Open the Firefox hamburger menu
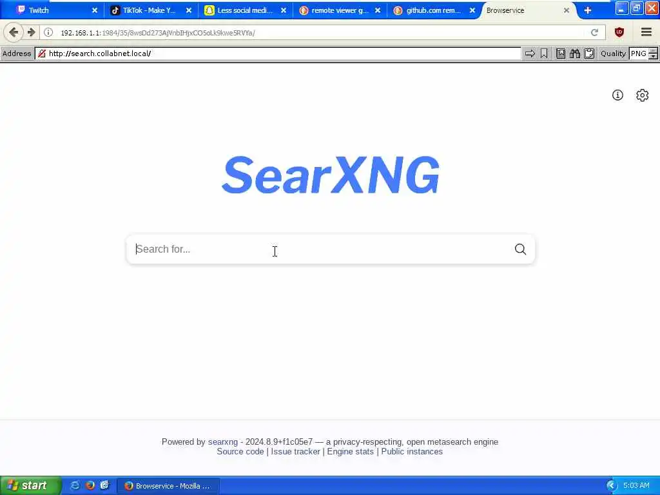 click(646, 32)
